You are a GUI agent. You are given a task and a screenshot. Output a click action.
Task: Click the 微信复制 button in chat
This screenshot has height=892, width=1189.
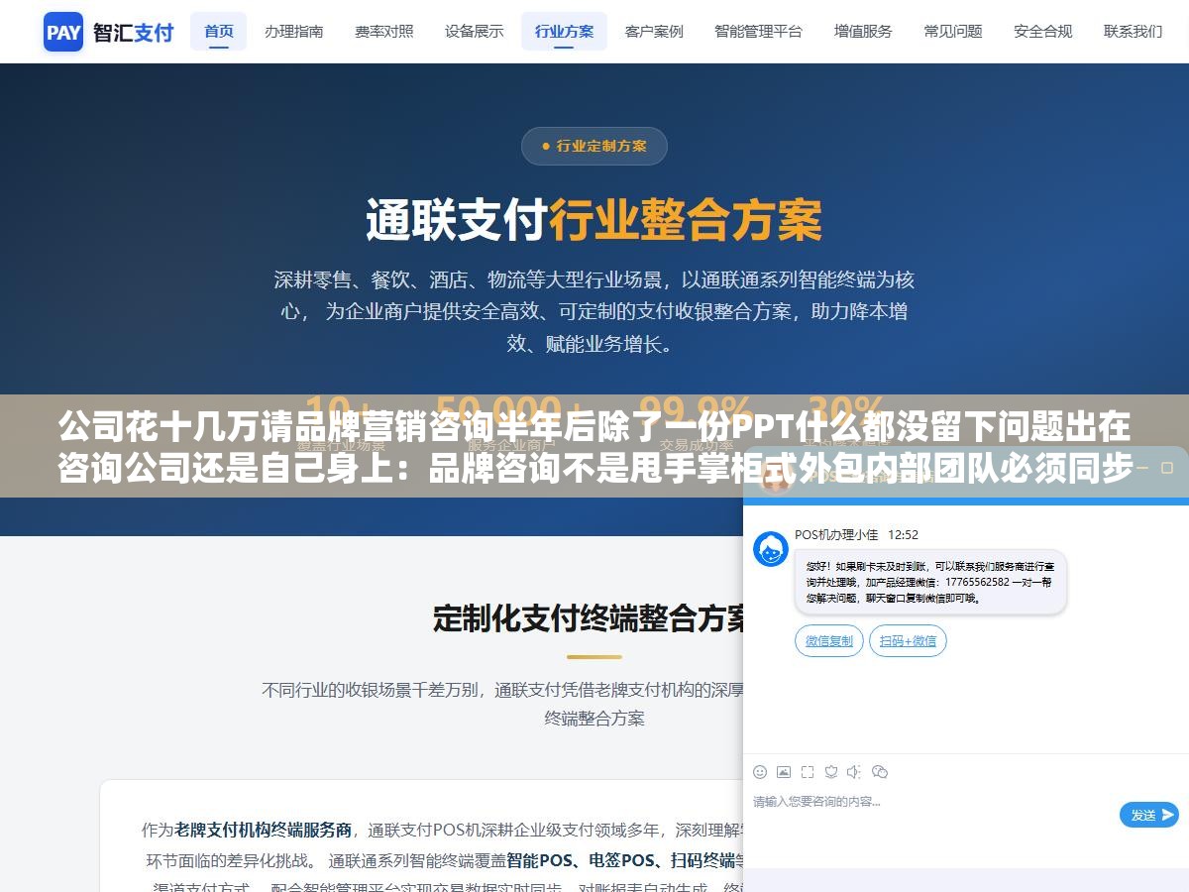pyautogui.click(x=829, y=640)
